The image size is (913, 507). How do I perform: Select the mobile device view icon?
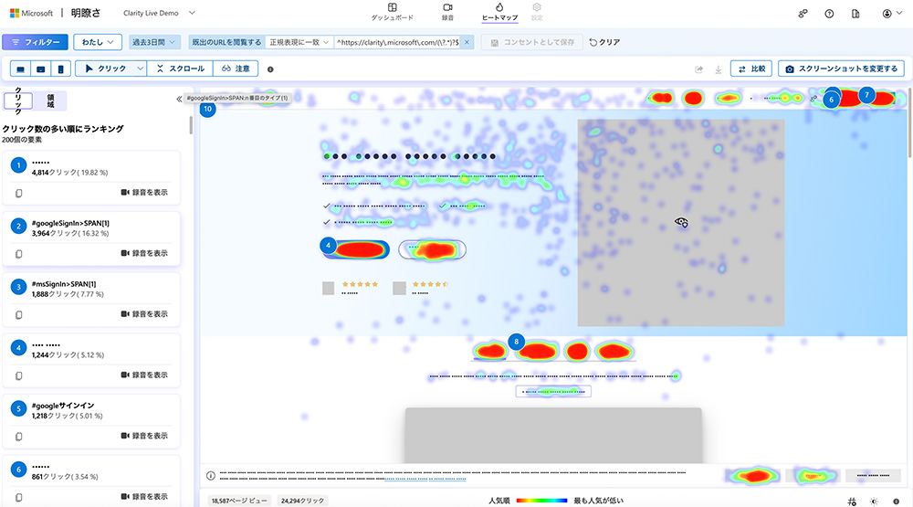pyautogui.click(x=60, y=69)
